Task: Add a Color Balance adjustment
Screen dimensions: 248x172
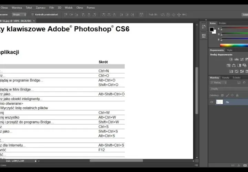Action: coord(234,65)
